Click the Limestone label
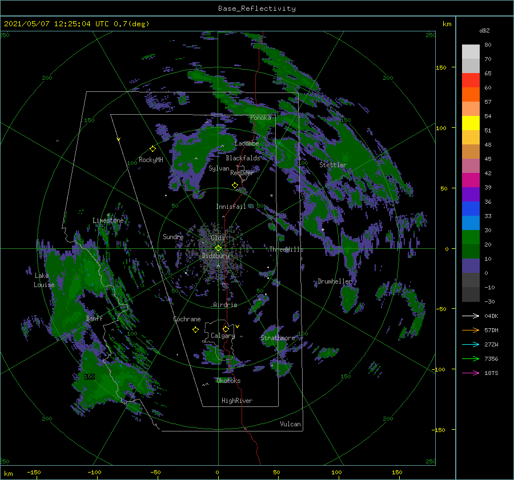This screenshot has width=514, height=480. [108, 220]
